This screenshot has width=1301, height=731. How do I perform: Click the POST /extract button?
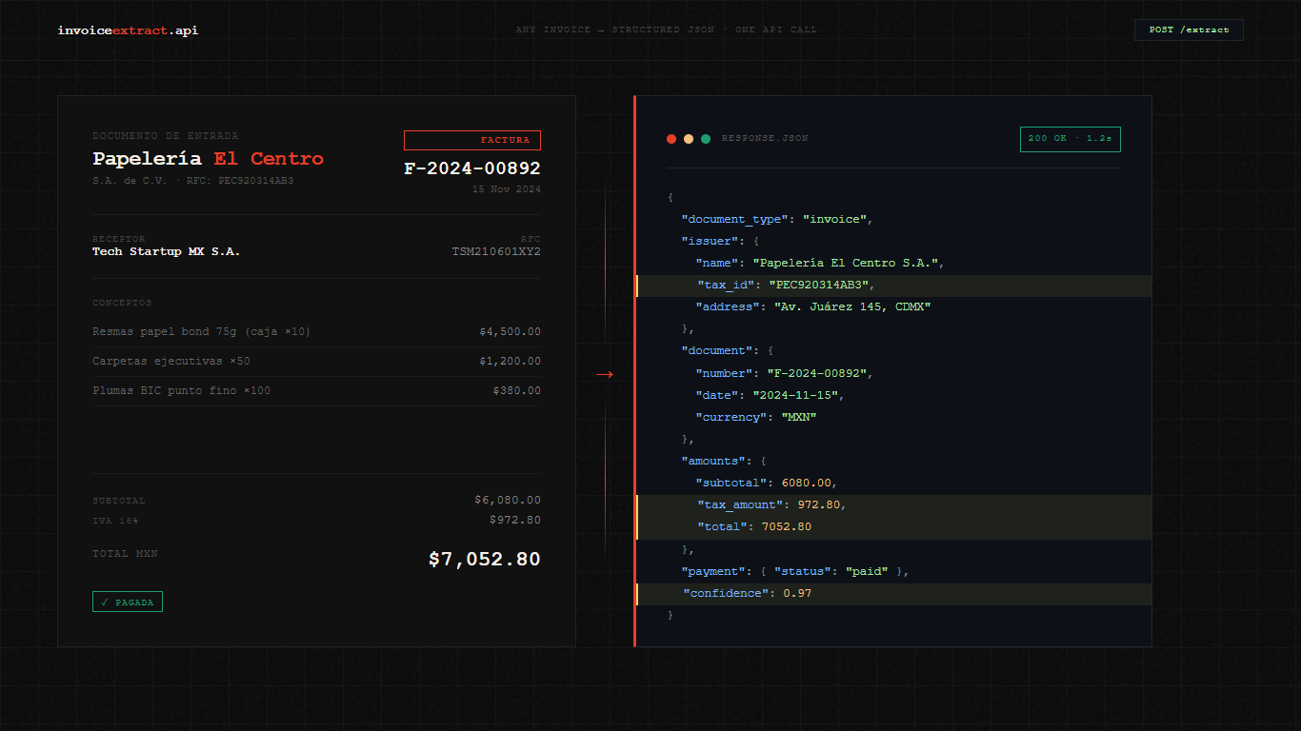[x=1188, y=30]
